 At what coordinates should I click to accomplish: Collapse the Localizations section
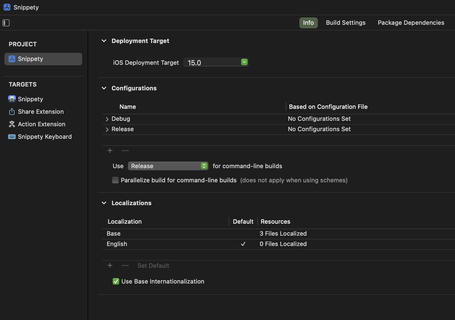coord(104,203)
